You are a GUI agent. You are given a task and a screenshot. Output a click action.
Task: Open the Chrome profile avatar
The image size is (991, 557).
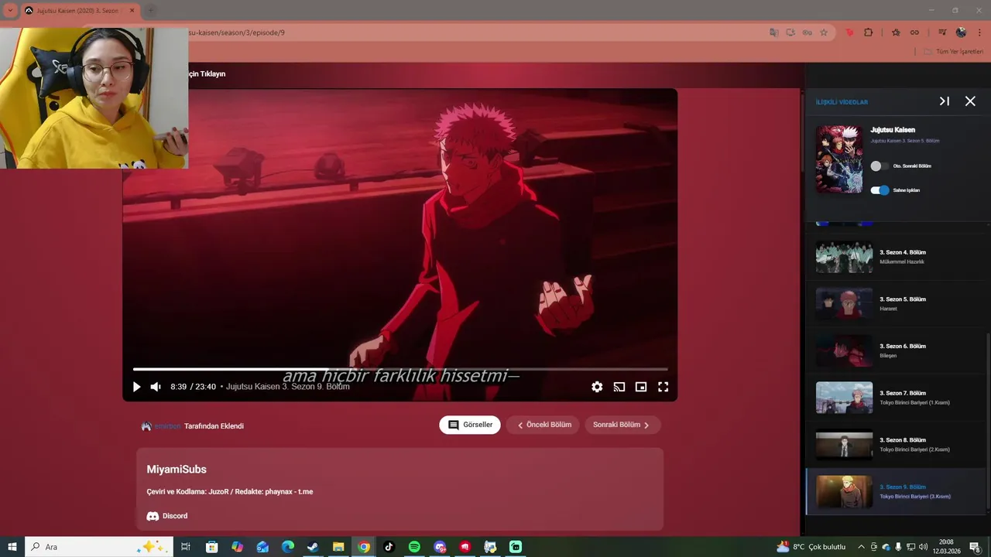[x=961, y=32]
